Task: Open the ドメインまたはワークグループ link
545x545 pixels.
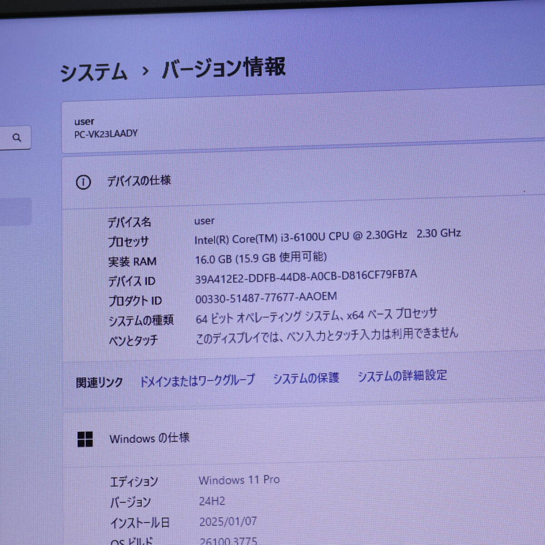Action: coord(197,380)
